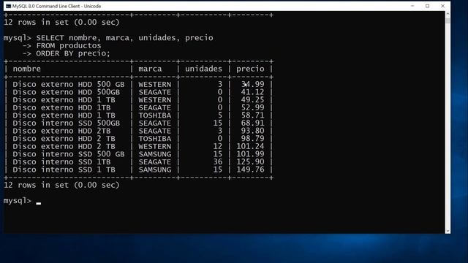
Task: Click the price value 49.25
Action: [252, 100]
